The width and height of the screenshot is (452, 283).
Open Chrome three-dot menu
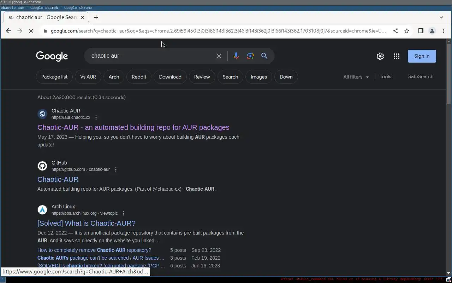[x=444, y=31]
